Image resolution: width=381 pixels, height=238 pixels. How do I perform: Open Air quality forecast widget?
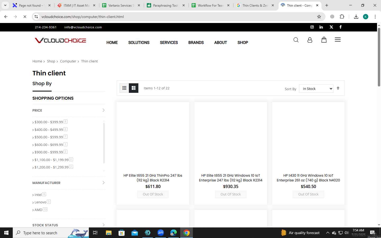300,233
